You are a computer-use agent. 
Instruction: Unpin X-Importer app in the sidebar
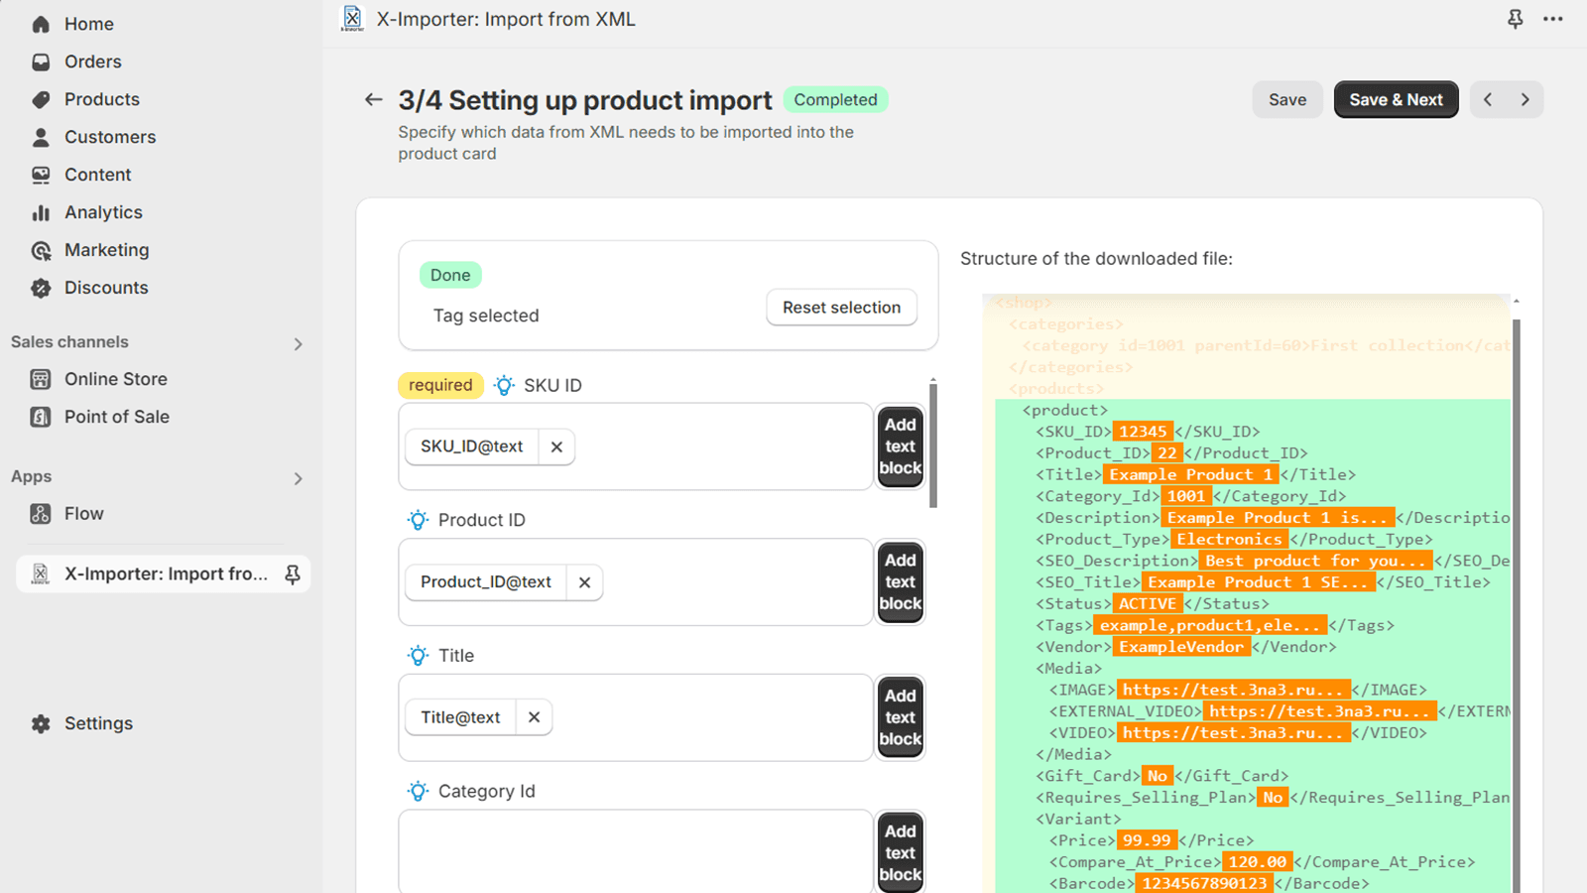293,574
